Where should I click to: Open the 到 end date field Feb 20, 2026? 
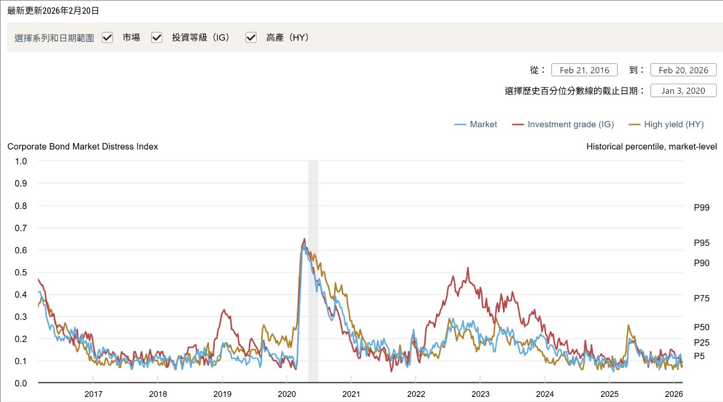pos(683,70)
